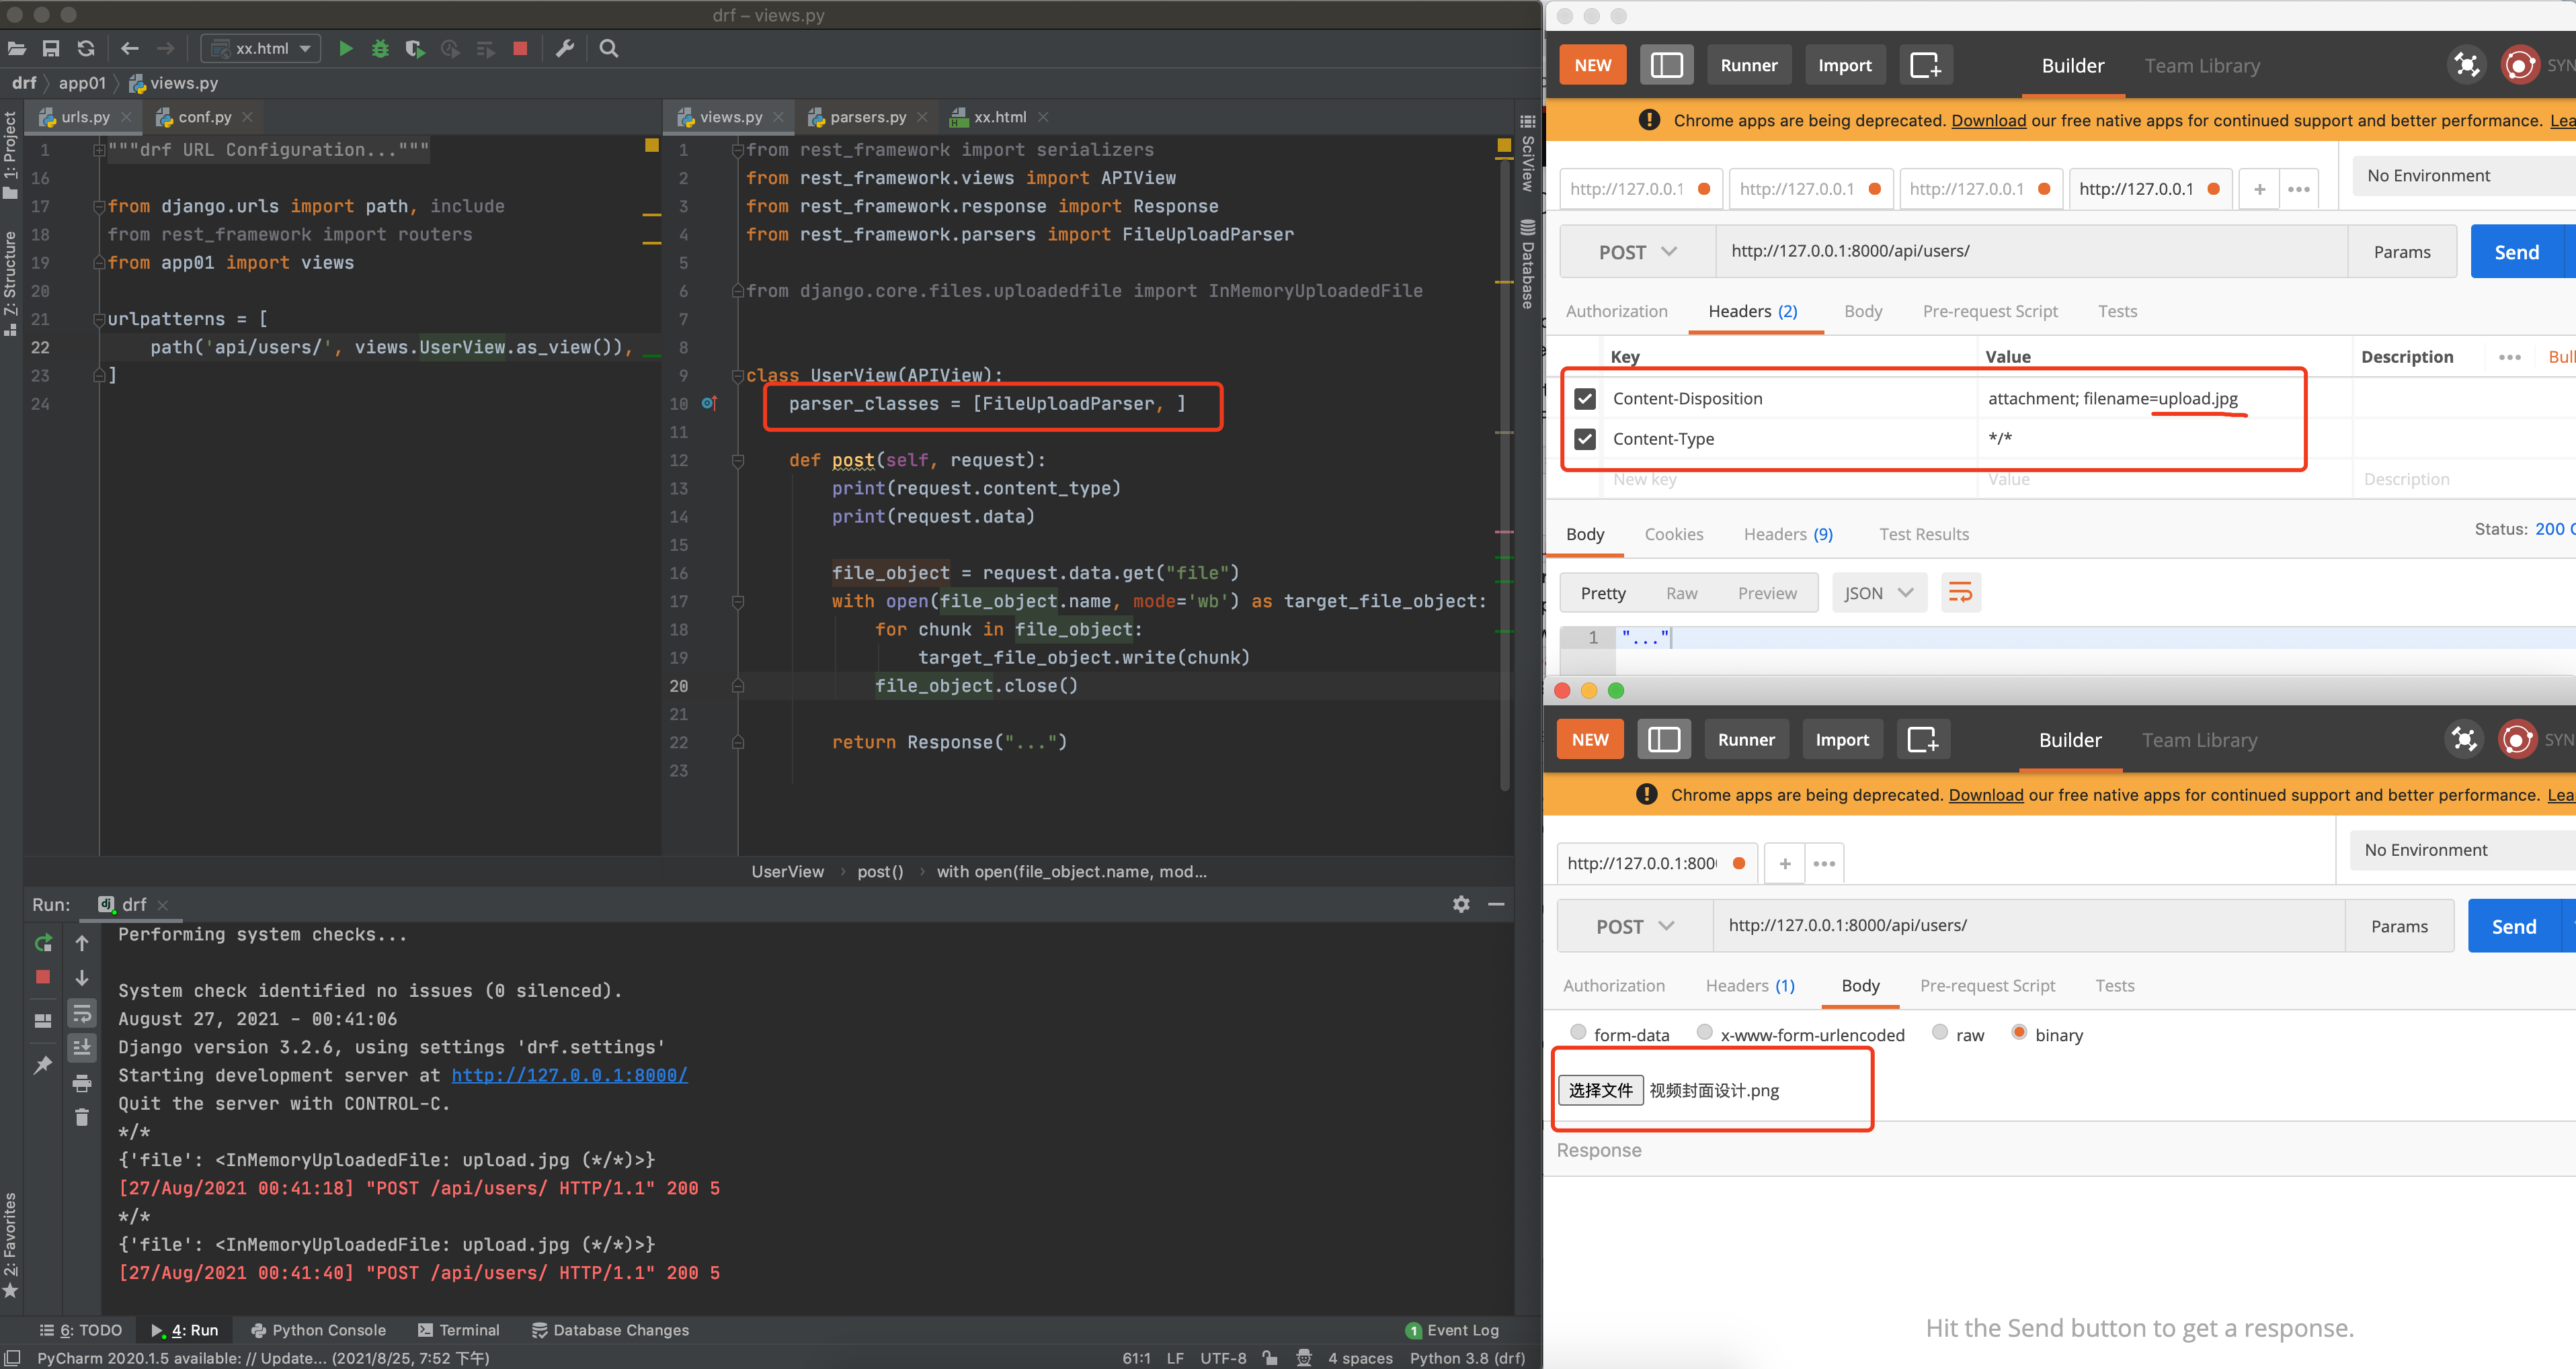This screenshot has width=2576, height=1369.
Task: Uncheck the Content-Type header checkbox
Action: (1585, 439)
